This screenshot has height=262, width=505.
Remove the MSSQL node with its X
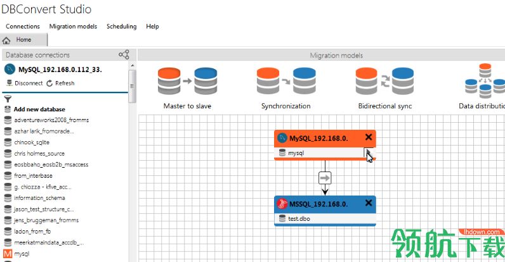pyautogui.click(x=369, y=203)
